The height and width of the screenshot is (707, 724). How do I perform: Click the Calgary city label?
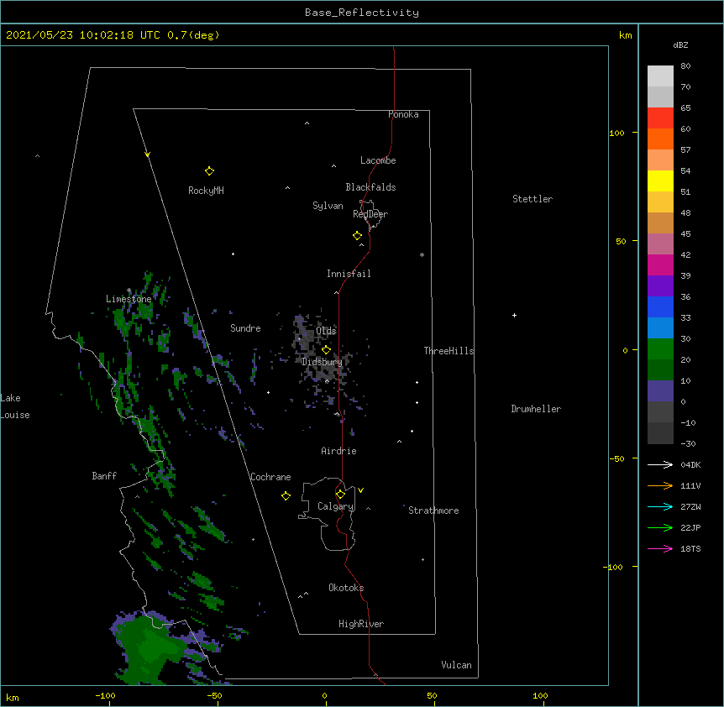[335, 506]
